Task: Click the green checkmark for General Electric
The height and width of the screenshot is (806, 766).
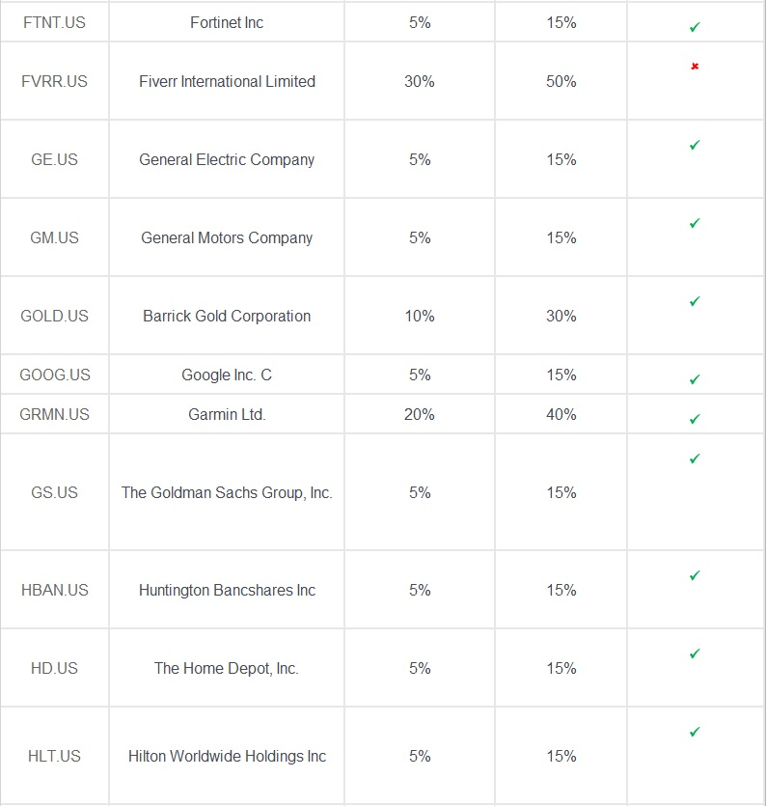Action: [x=695, y=145]
